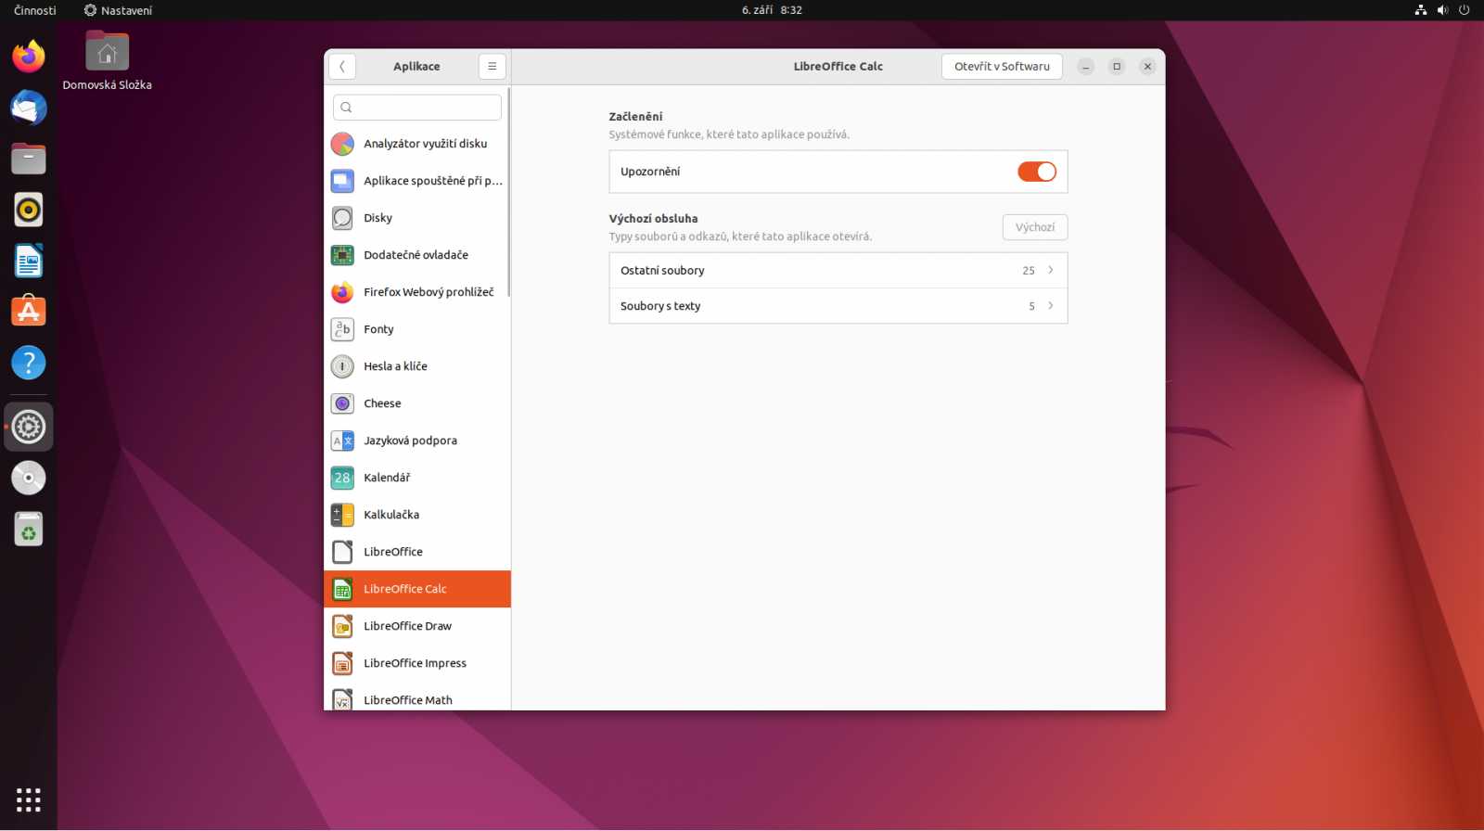
Task: Open the date and time calendar menu
Action: click(x=772, y=10)
